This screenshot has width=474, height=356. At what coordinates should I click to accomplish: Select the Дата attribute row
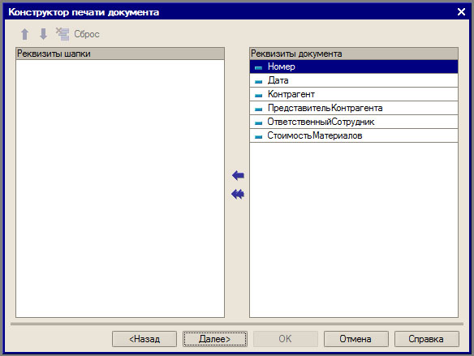(354, 80)
